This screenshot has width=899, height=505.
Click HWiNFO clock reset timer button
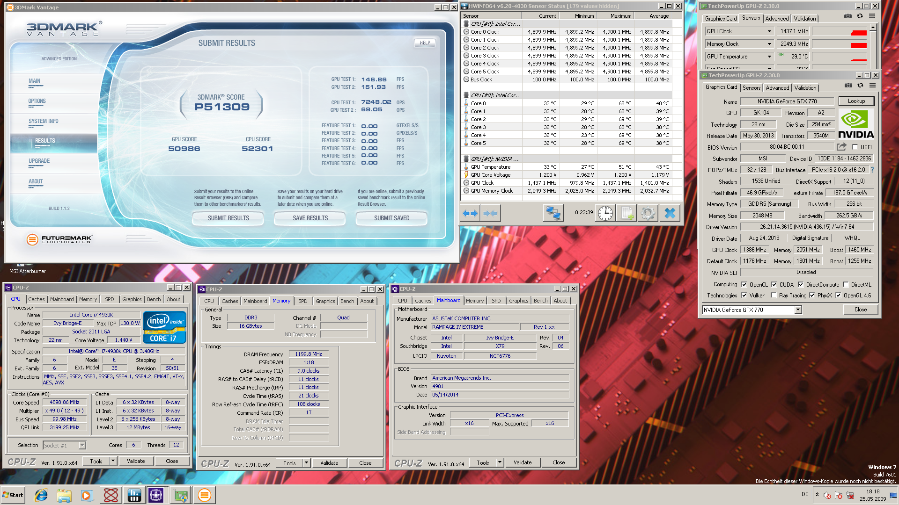click(x=605, y=213)
